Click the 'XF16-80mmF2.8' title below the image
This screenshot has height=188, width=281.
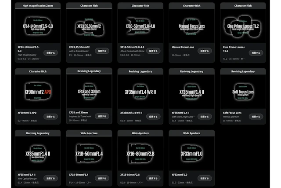[x=130, y=175]
